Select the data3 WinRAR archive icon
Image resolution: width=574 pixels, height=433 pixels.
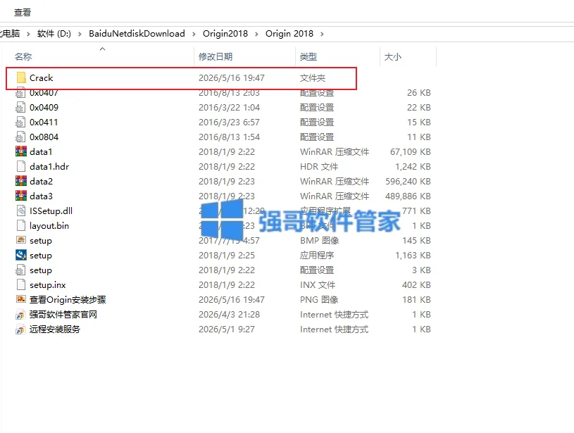[21, 196]
